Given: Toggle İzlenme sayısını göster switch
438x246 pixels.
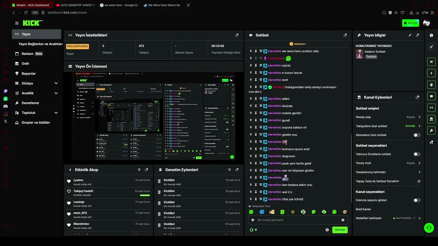Looking at the screenshot, I should [417, 200].
